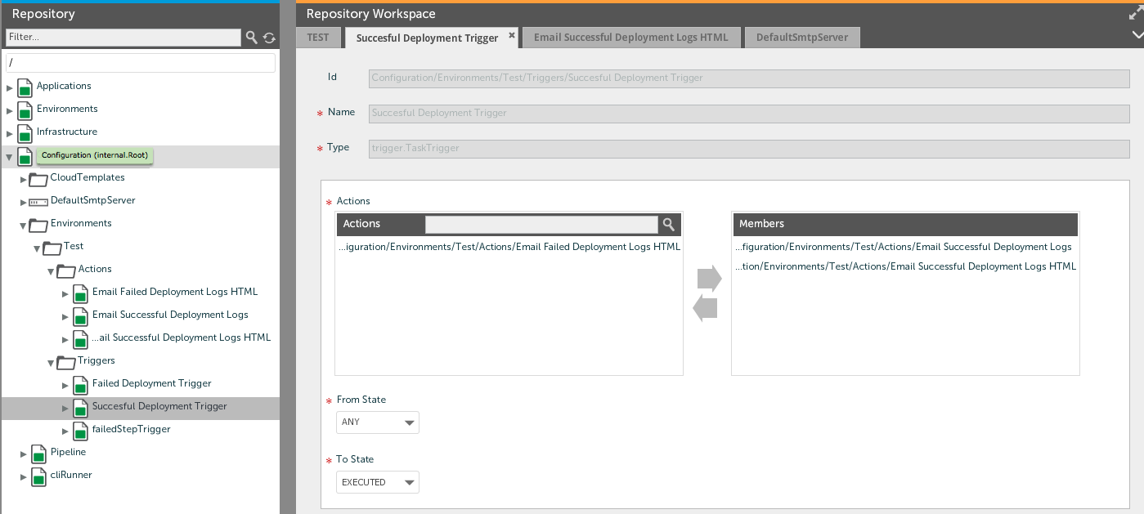Image resolution: width=1144 pixels, height=514 pixels.
Task: Click the Infrastructure node icon
Action: (x=25, y=132)
